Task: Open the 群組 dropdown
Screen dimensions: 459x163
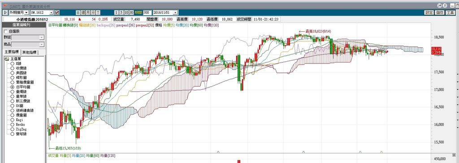Action: click(x=42, y=38)
